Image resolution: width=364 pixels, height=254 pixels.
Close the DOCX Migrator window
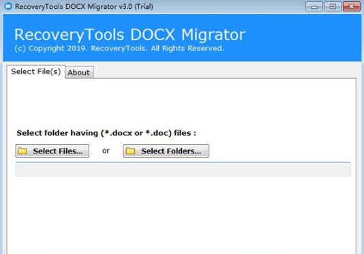(x=352, y=7)
